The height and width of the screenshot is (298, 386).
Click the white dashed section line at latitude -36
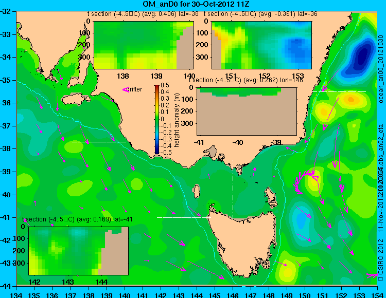339,91
